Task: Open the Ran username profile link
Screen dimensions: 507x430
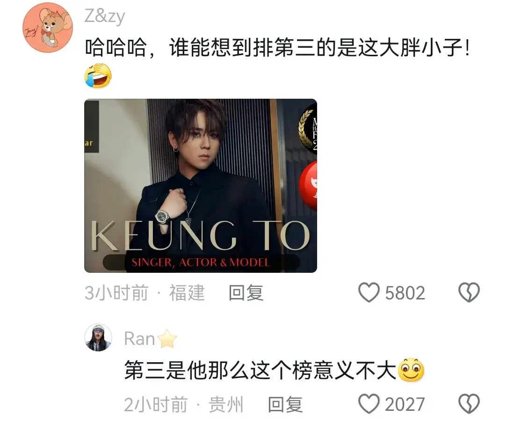Action: click(139, 339)
